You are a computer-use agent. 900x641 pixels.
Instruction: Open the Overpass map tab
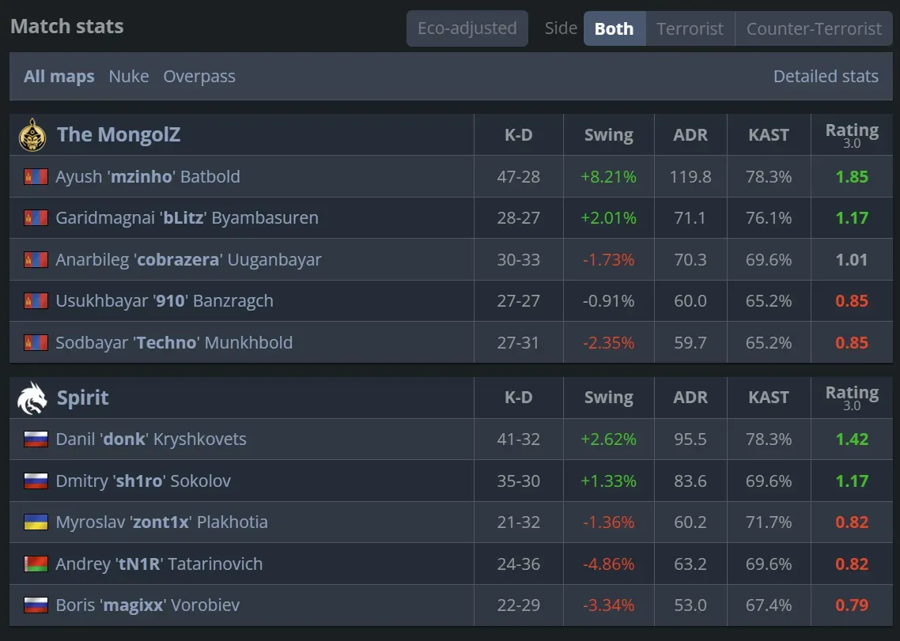click(x=199, y=77)
